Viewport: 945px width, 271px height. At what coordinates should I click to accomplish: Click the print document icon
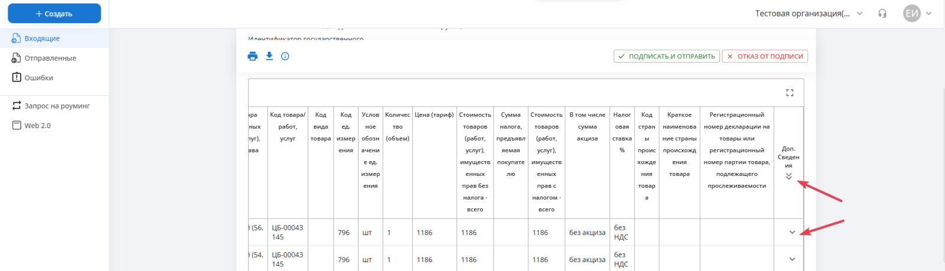253,56
